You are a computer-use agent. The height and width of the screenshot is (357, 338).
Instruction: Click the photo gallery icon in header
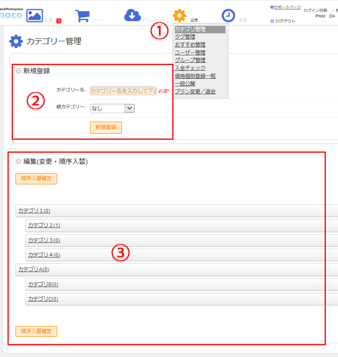click(x=35, y=15)
